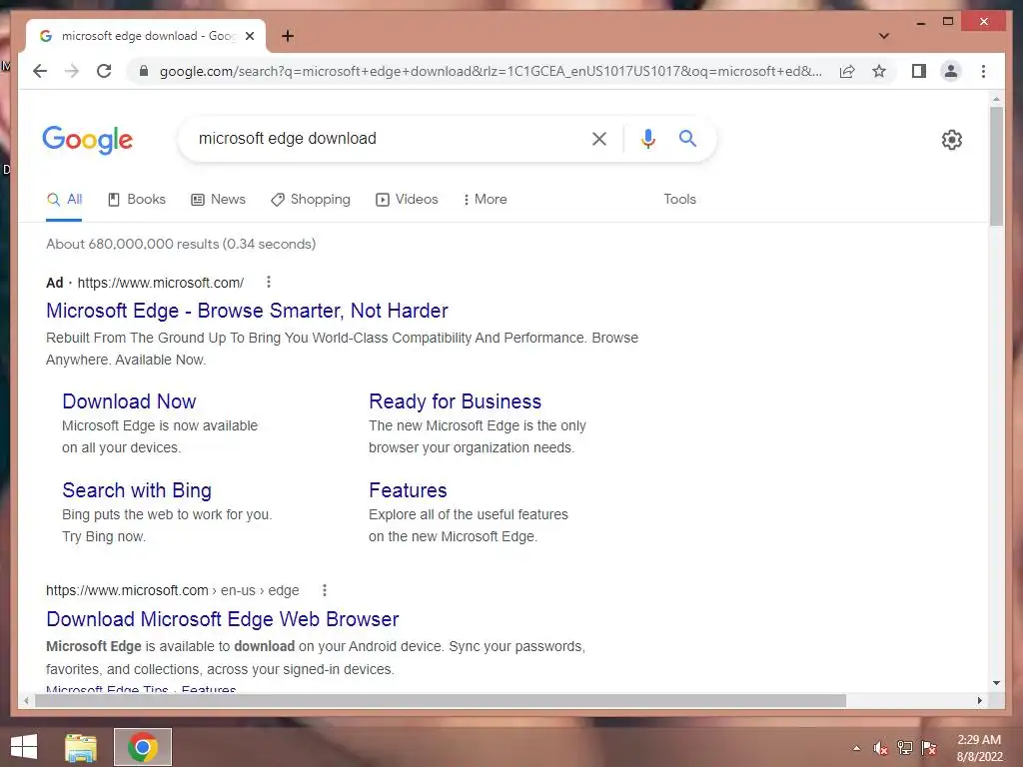Expand the More search filters

(485, 200)
